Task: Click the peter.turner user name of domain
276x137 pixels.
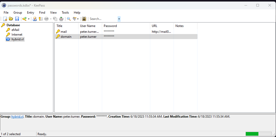Action: pos(88,37)
